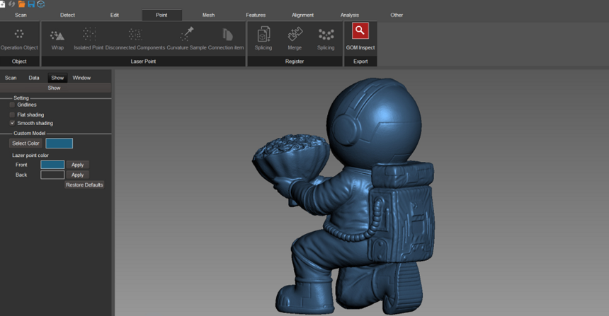This screenshot has height=316, width=609.
Task: Uncheck the Smooth shading checkbox
Action: click(x=12, y=123)
